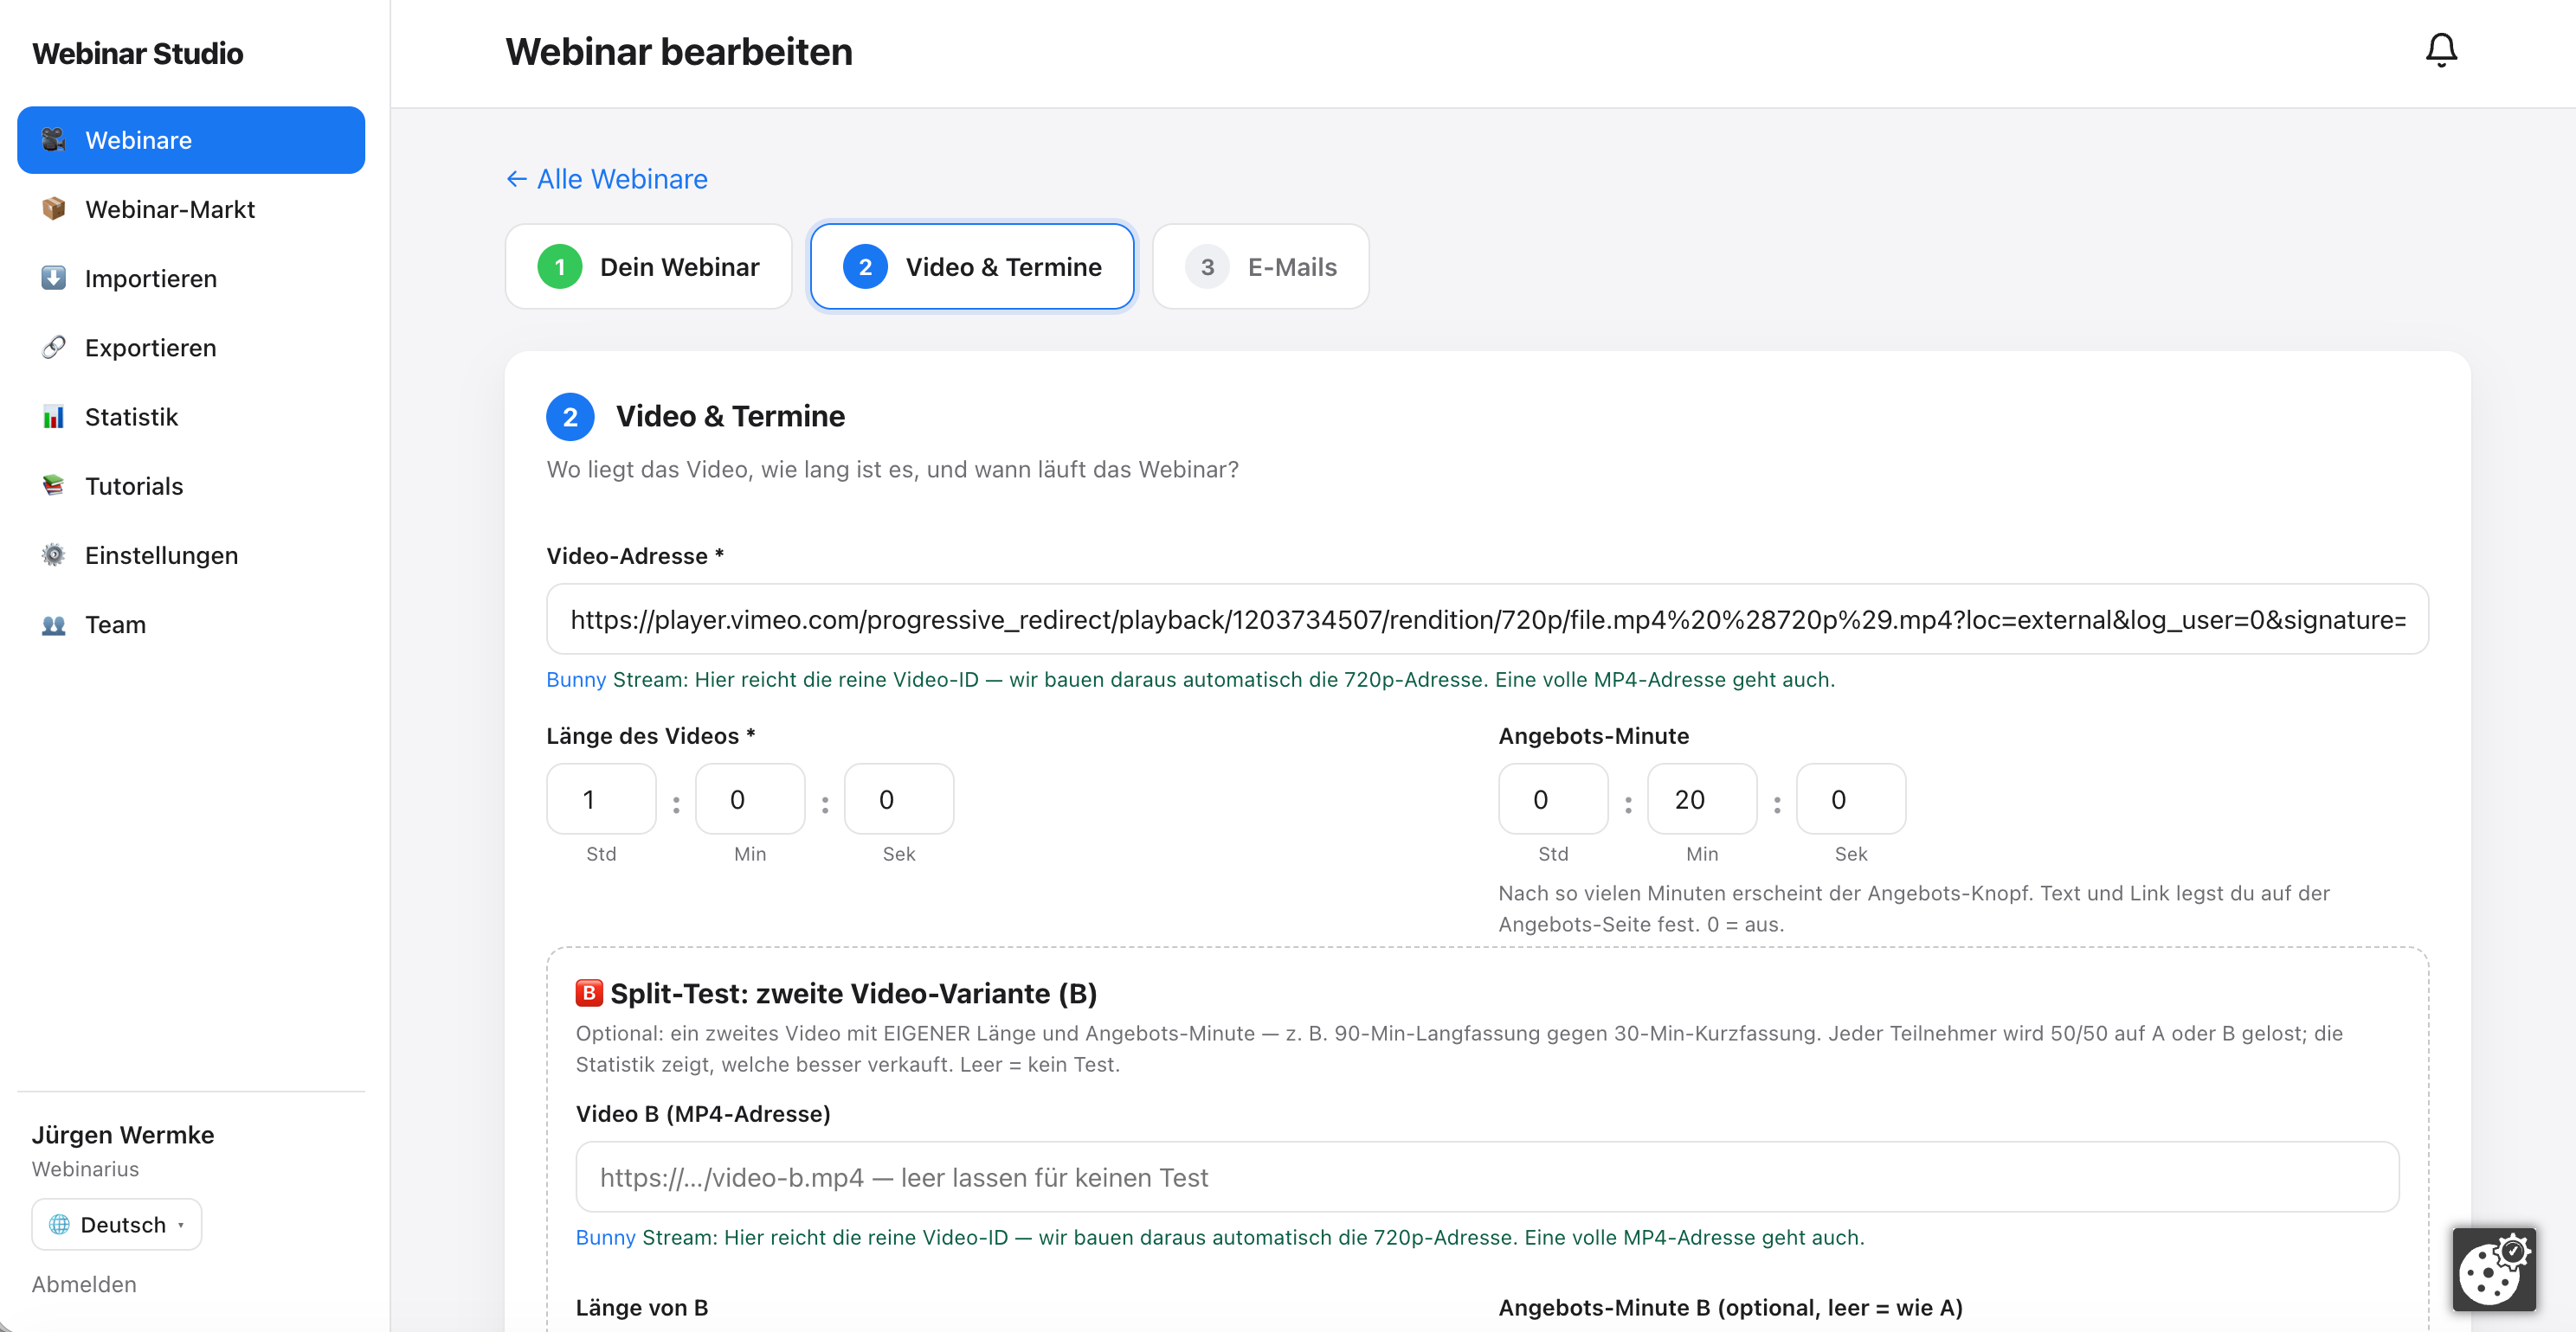Click the Angebots-Minute B label
The image size is (2576, 1332).
coord(1730,1308)
